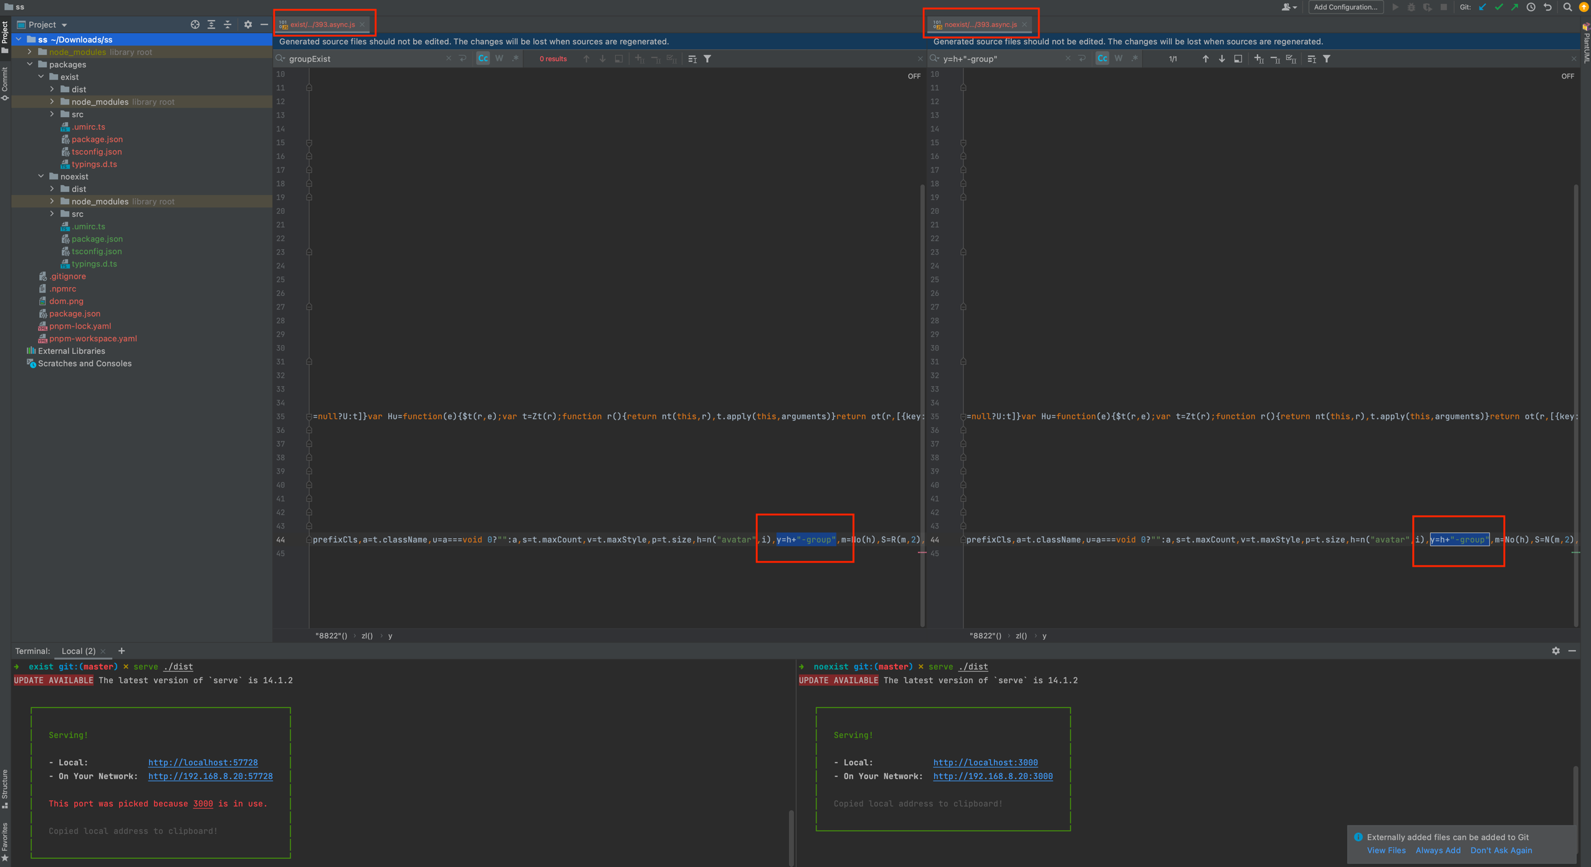Open http://localhost:57728 link
The height and width of the screenshot is (867, 1591).
click(203, 762)
